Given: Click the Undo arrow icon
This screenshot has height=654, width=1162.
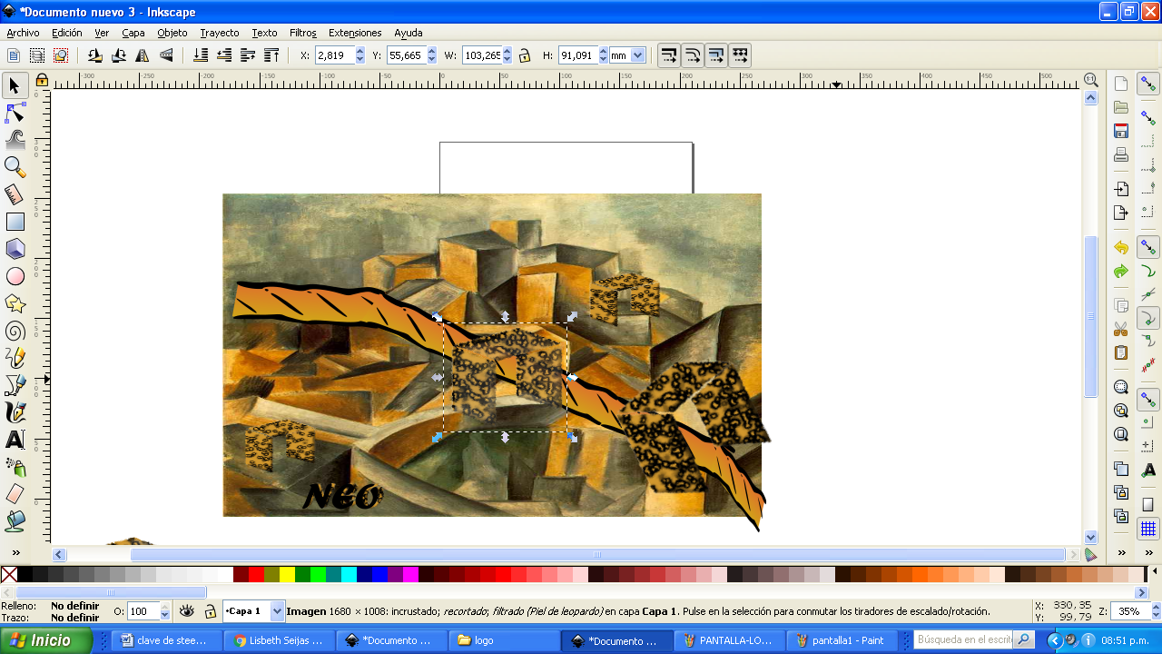Looking at the screenshot, I should [x=1121, y=247].
